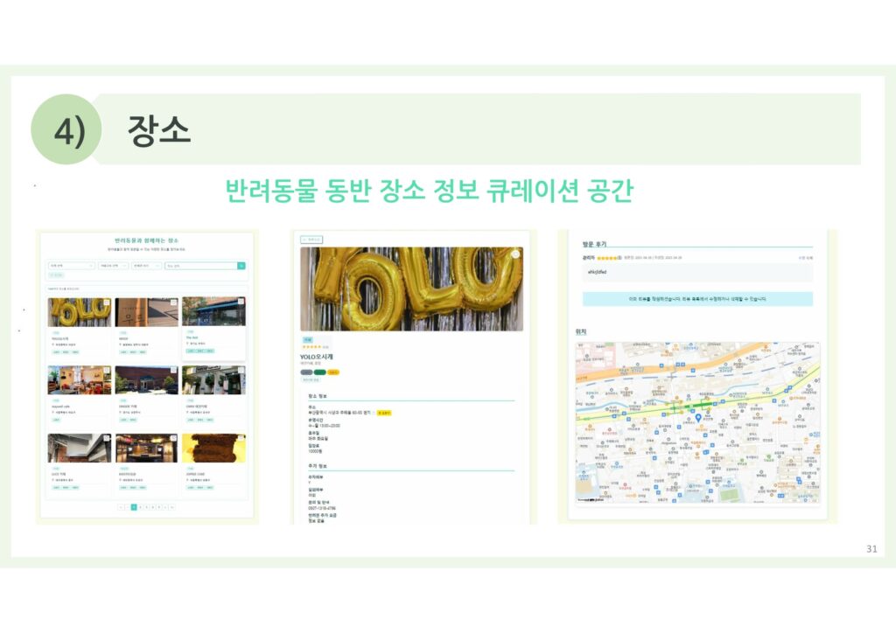This screenshot has height=633, width=896.
Task: Open the YOLO balloon place card thumbnail
Action: (80, 312)
